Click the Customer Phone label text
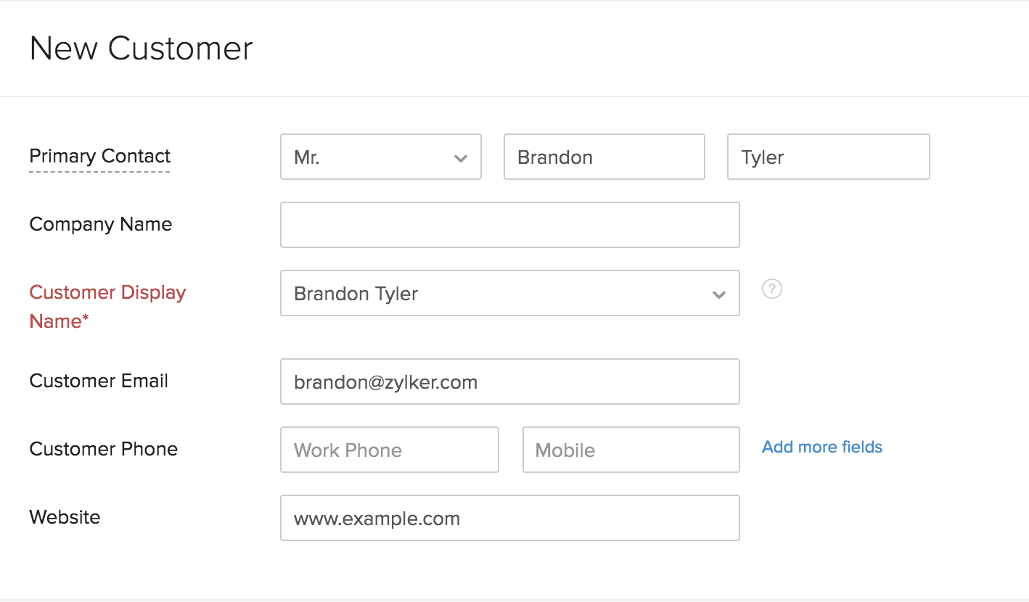This screenshot has width=1029, height=602. tap(103, 449)
